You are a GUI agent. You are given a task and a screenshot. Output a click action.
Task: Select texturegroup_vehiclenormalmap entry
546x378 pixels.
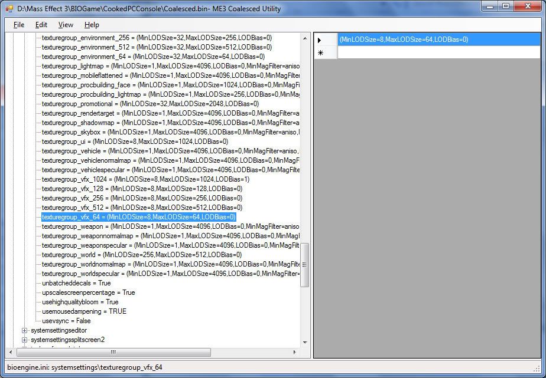pos(171,160)
